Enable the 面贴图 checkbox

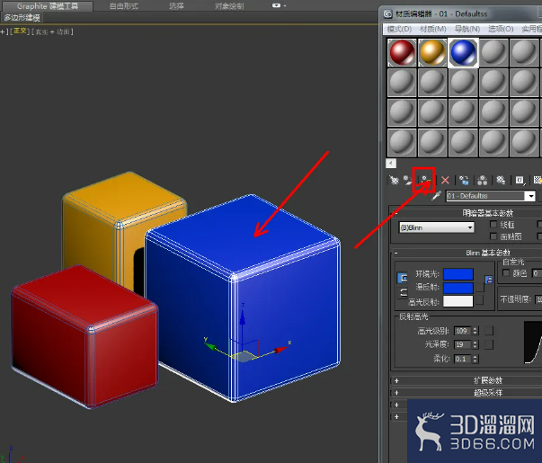coord(493,236)
